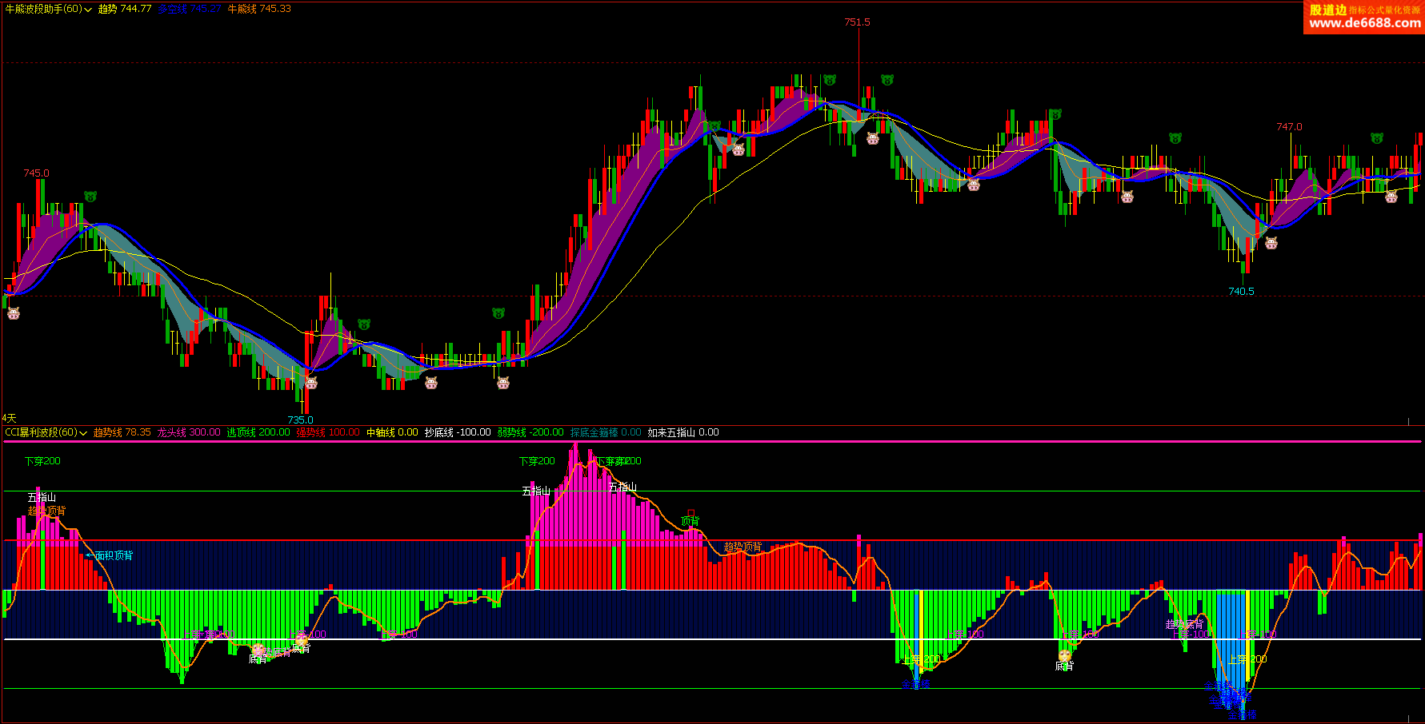
Task: Click the green bear icon near 745.0 peak
Action: point(90,197)
